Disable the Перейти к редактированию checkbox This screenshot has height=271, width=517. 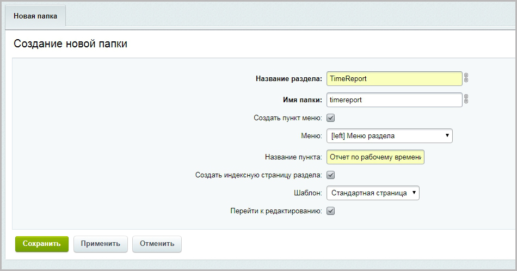(x=330, y=211)
